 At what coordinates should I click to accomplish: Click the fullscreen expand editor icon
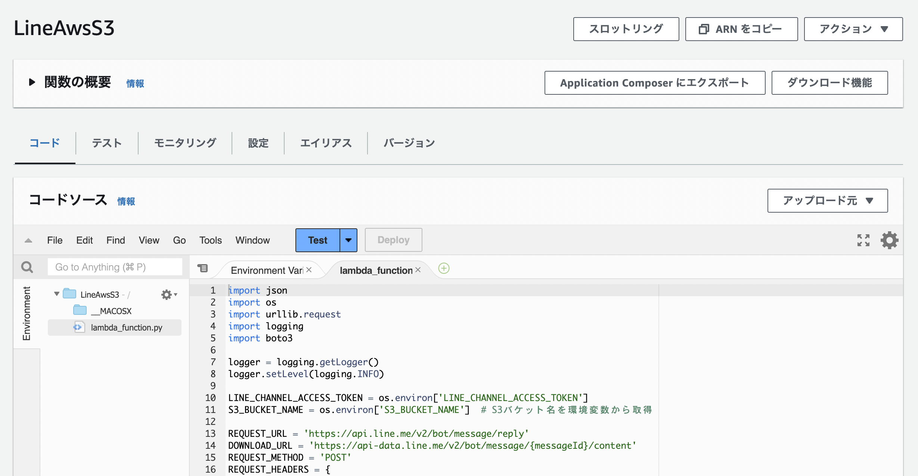[863, 240]
